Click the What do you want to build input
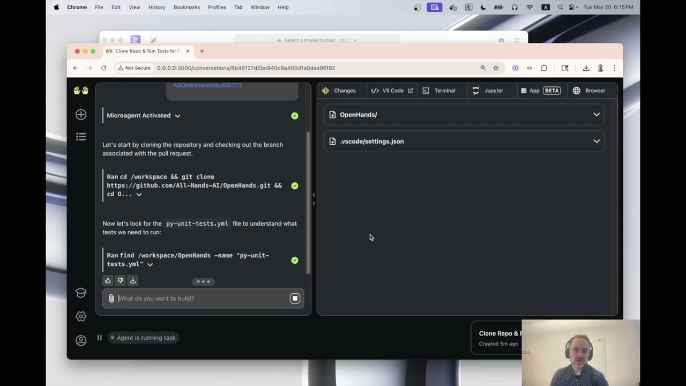This screenshot has height=386, width=686. pos(203,299)
